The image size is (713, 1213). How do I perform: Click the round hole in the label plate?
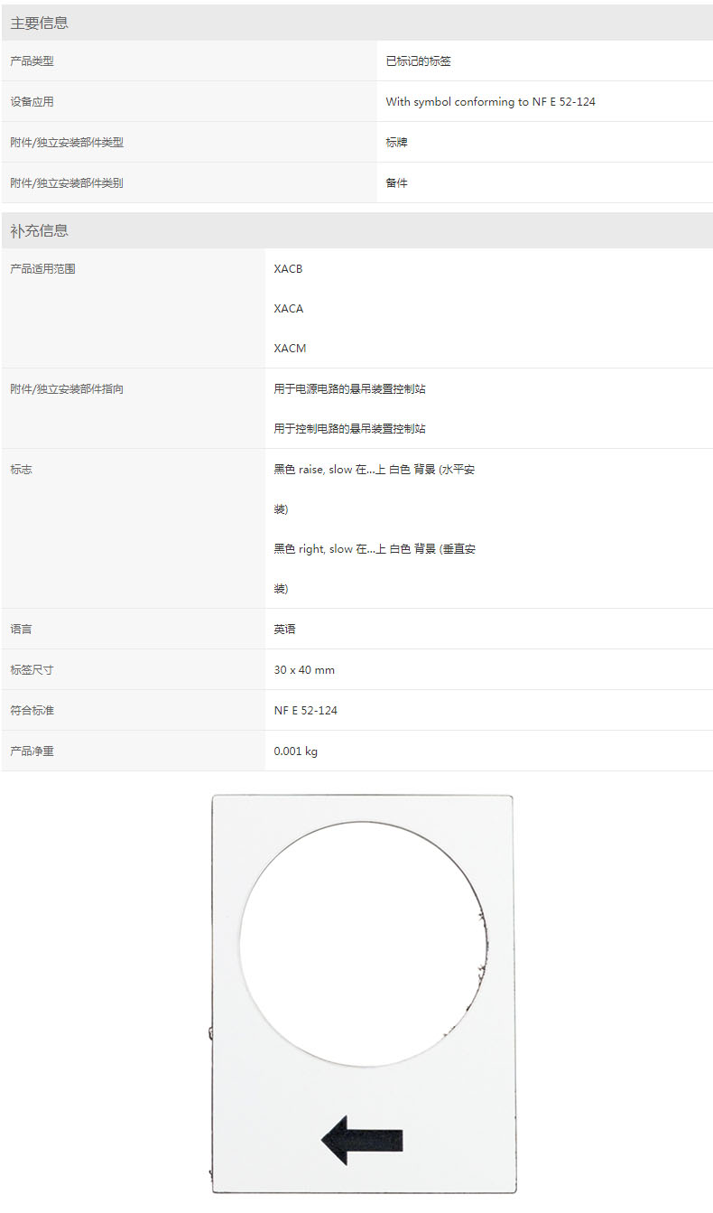[364, 944]
